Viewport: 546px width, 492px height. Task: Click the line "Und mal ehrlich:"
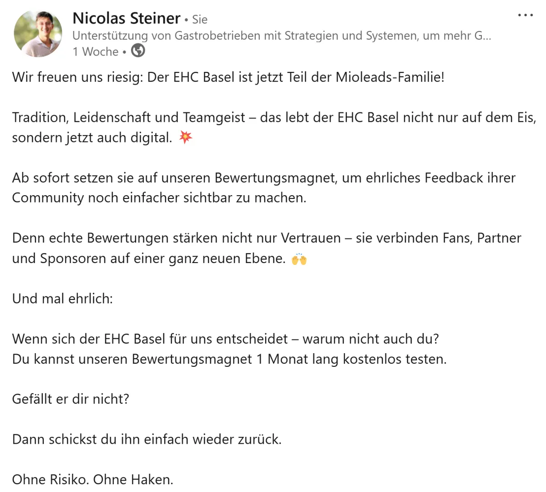(x=62, y=299)
